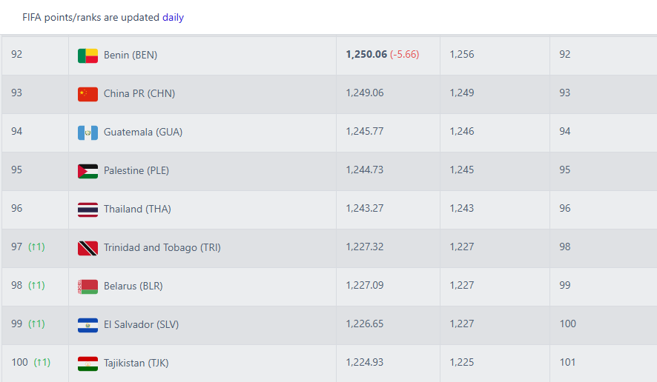This screenshot has width=657, height=382.
Task: Click the red -5.66 points change
Action: point(405,55)
